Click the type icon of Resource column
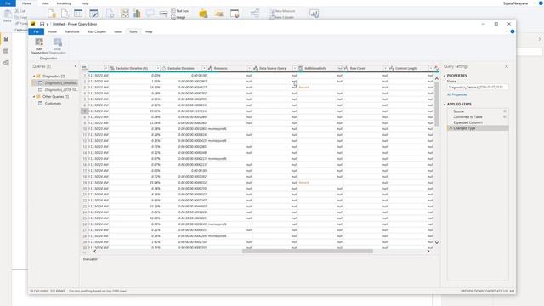 210,68
